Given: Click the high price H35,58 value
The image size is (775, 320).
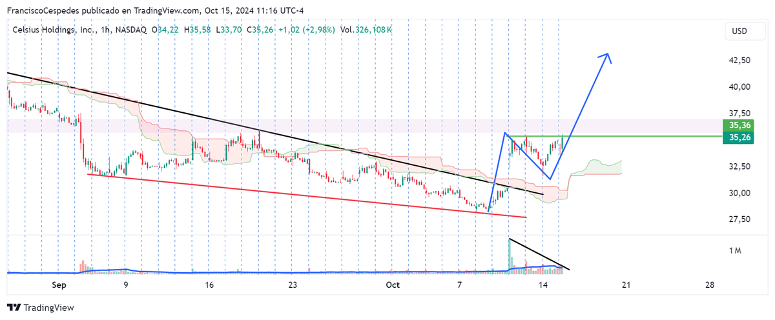Looking at the screenshot, I should point(198,30).
